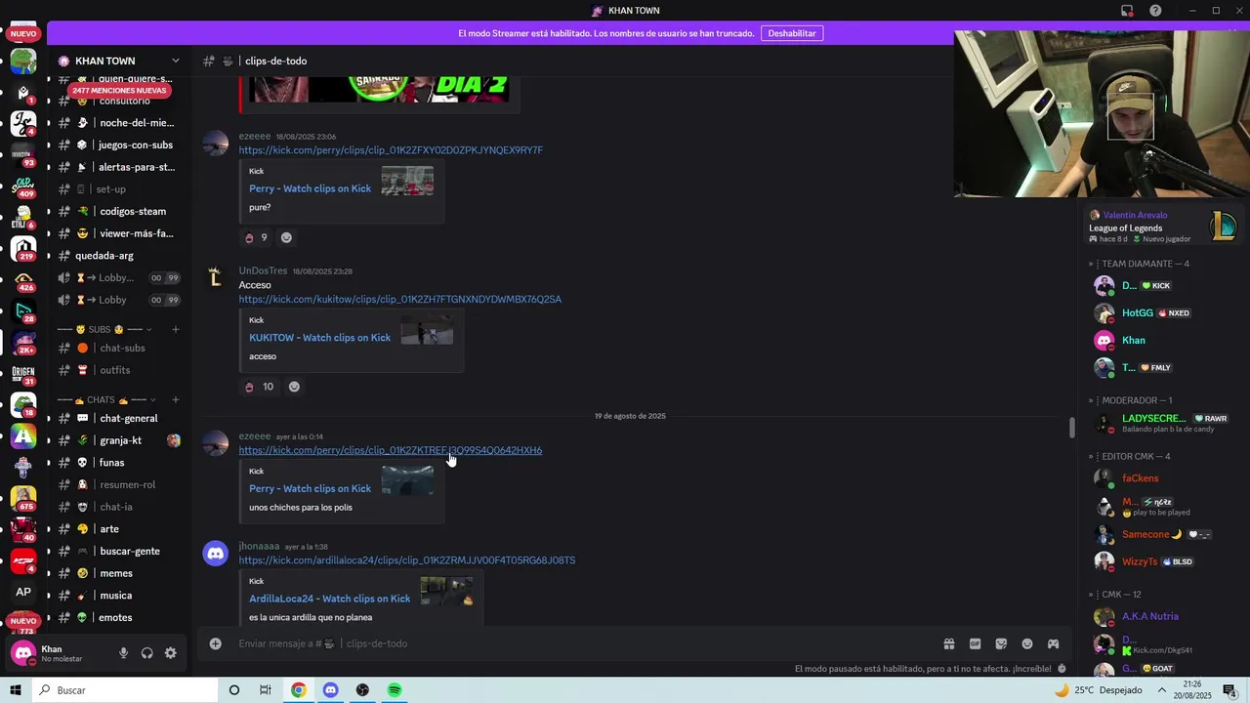Open KUKITOW - Watch clips on Kick embed title

[319, 338]
